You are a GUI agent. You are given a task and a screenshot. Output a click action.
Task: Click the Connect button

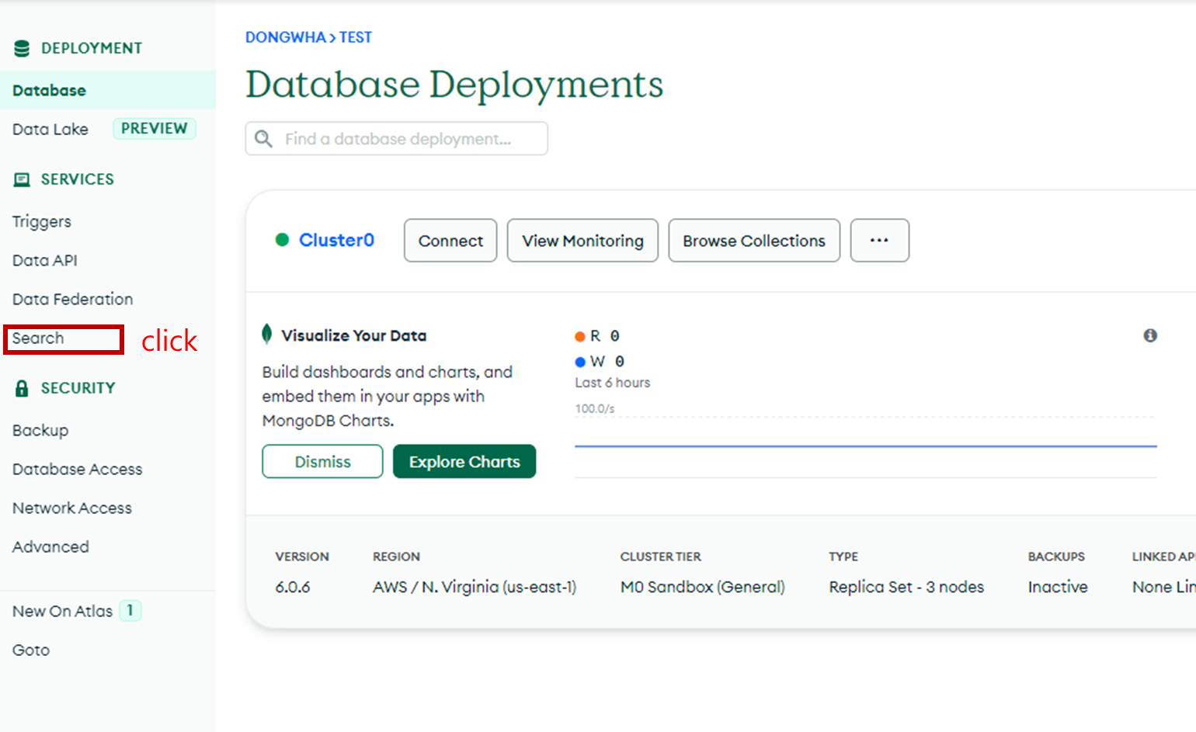(x=450, y=241)
